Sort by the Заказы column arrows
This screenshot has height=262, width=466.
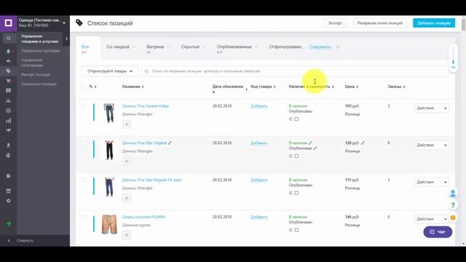(404, 87)
